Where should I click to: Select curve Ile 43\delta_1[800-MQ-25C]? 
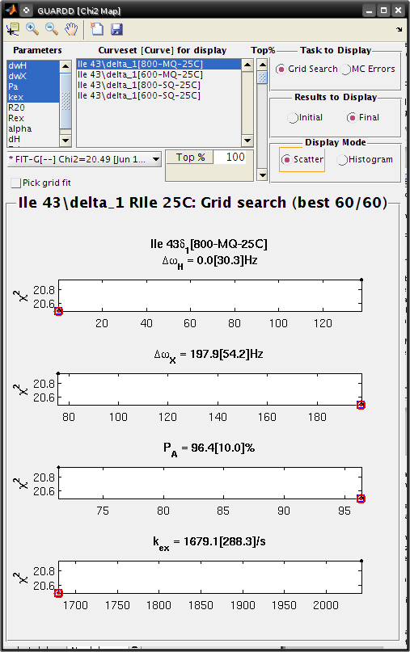(x=159, y=64)
